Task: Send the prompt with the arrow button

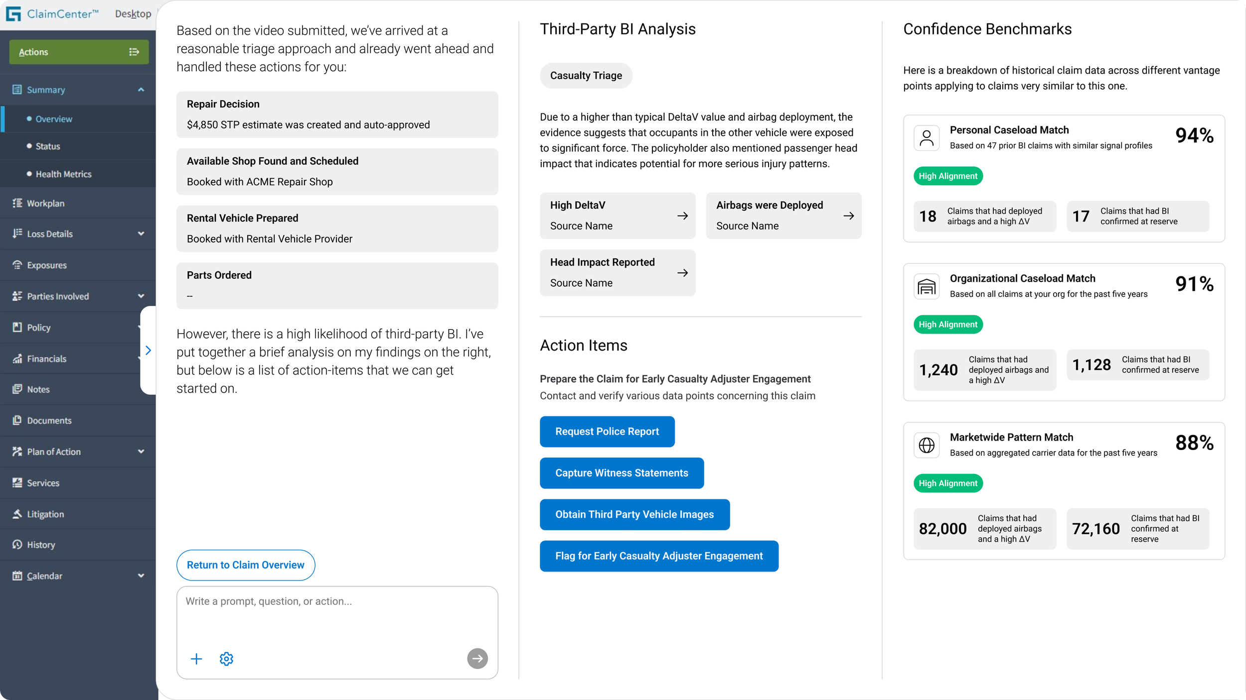Action: pos(477,659)
